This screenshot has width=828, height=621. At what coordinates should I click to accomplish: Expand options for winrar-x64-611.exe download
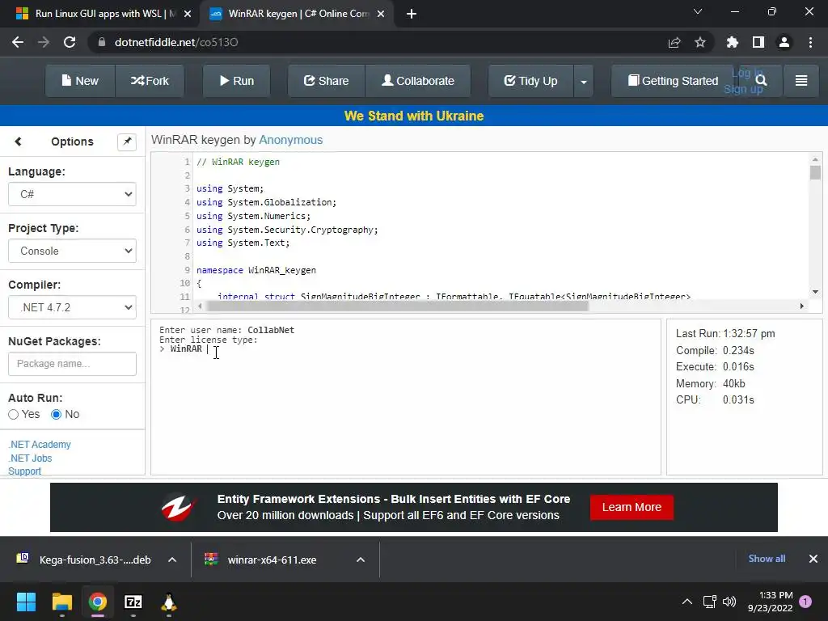pyautogui.click(x=361, y=560)
